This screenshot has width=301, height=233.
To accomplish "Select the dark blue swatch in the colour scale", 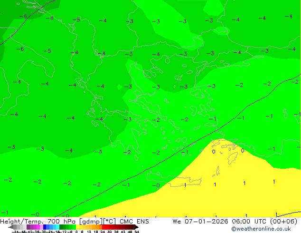I will (45, 227).
